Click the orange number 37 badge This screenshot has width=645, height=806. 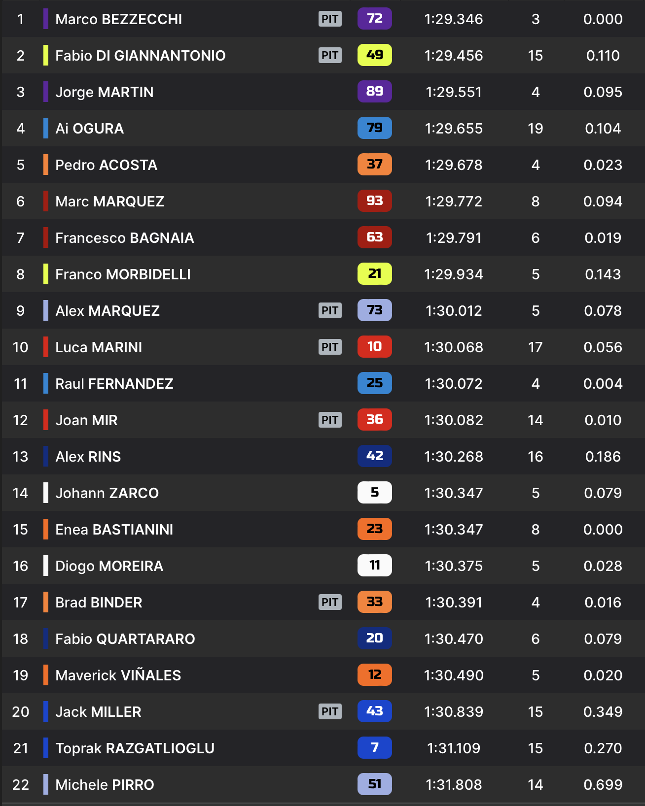(374, 165)
